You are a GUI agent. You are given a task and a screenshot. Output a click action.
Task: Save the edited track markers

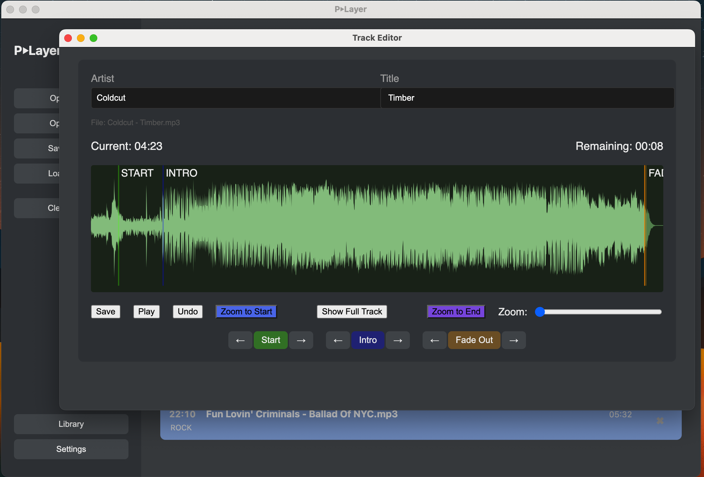point(106,311)
